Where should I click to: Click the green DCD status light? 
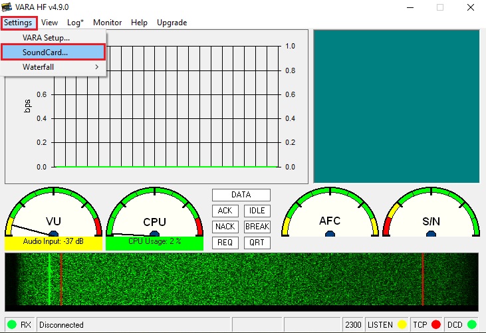pos(471,325)
